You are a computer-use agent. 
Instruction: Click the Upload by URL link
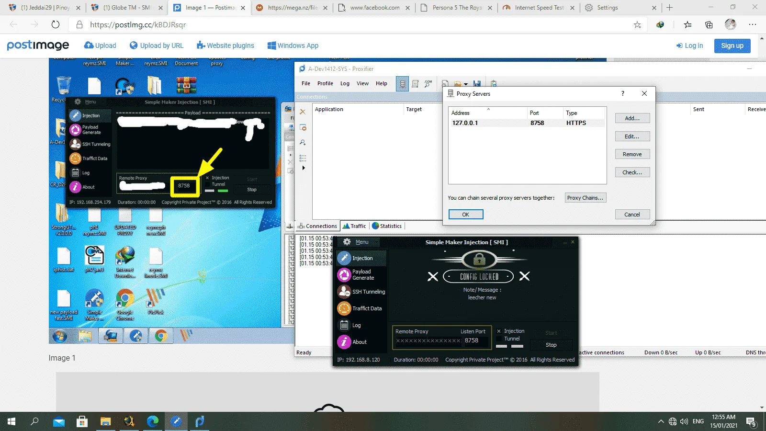157,45
